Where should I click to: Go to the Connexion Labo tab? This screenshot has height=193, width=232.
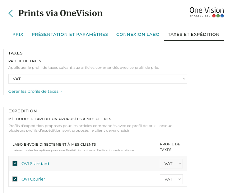(x=138, y=35)
